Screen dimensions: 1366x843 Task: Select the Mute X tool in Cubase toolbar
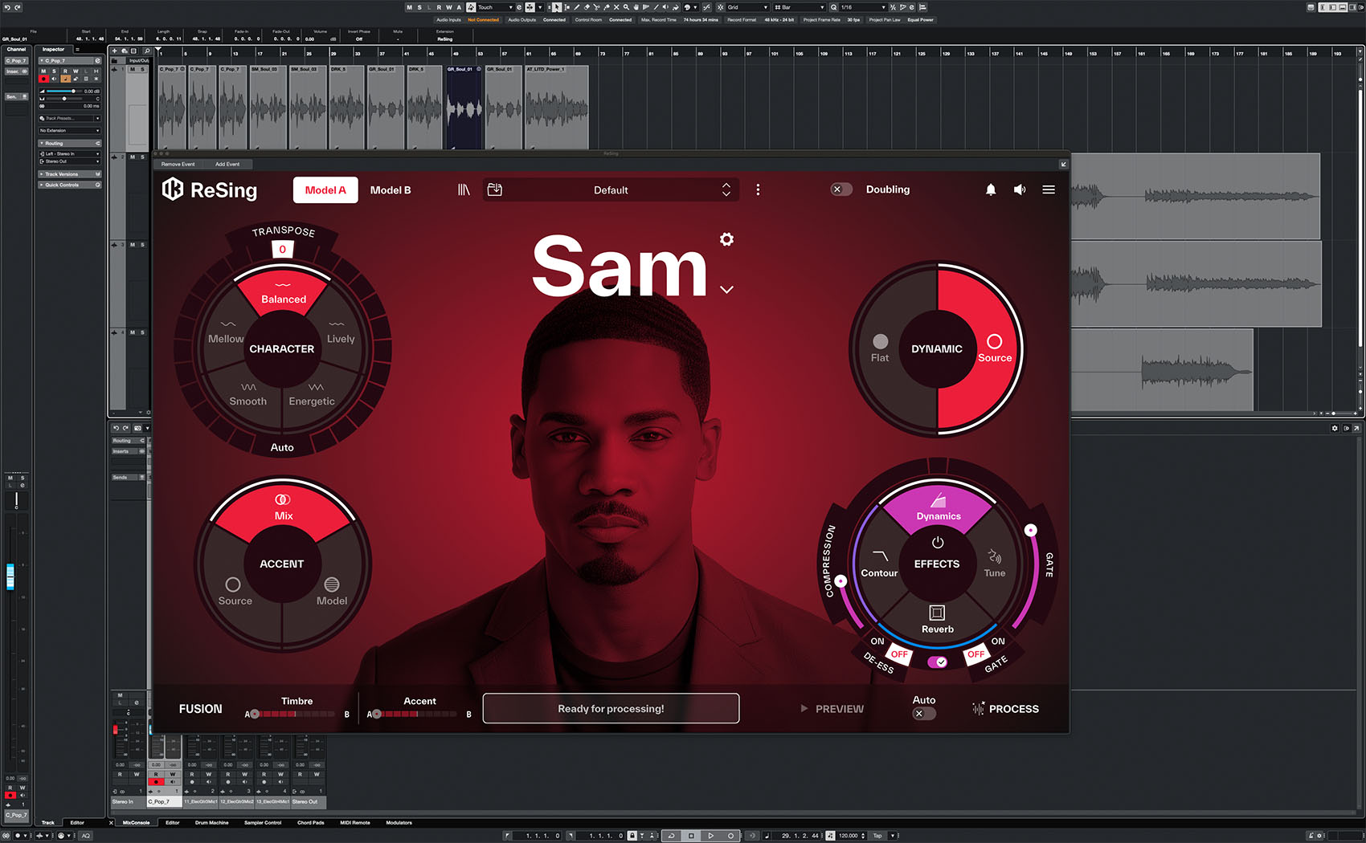tap(616, 7)
